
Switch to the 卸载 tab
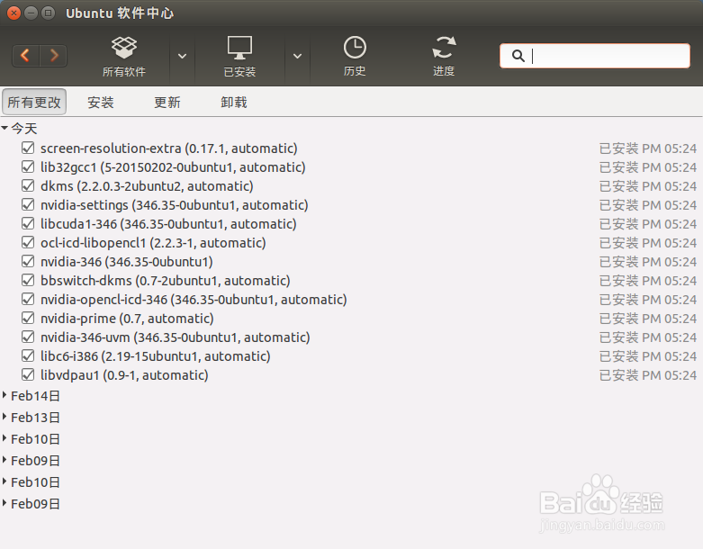click(234, 103)
